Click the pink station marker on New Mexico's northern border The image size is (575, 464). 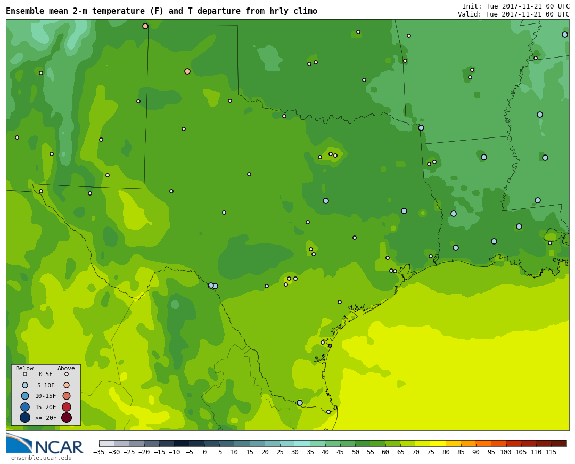pos(145,26)
